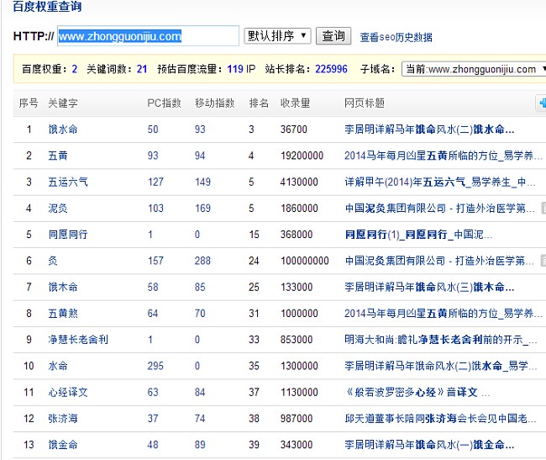
Task: Open keyword link 饿金命
Action: 63,445
